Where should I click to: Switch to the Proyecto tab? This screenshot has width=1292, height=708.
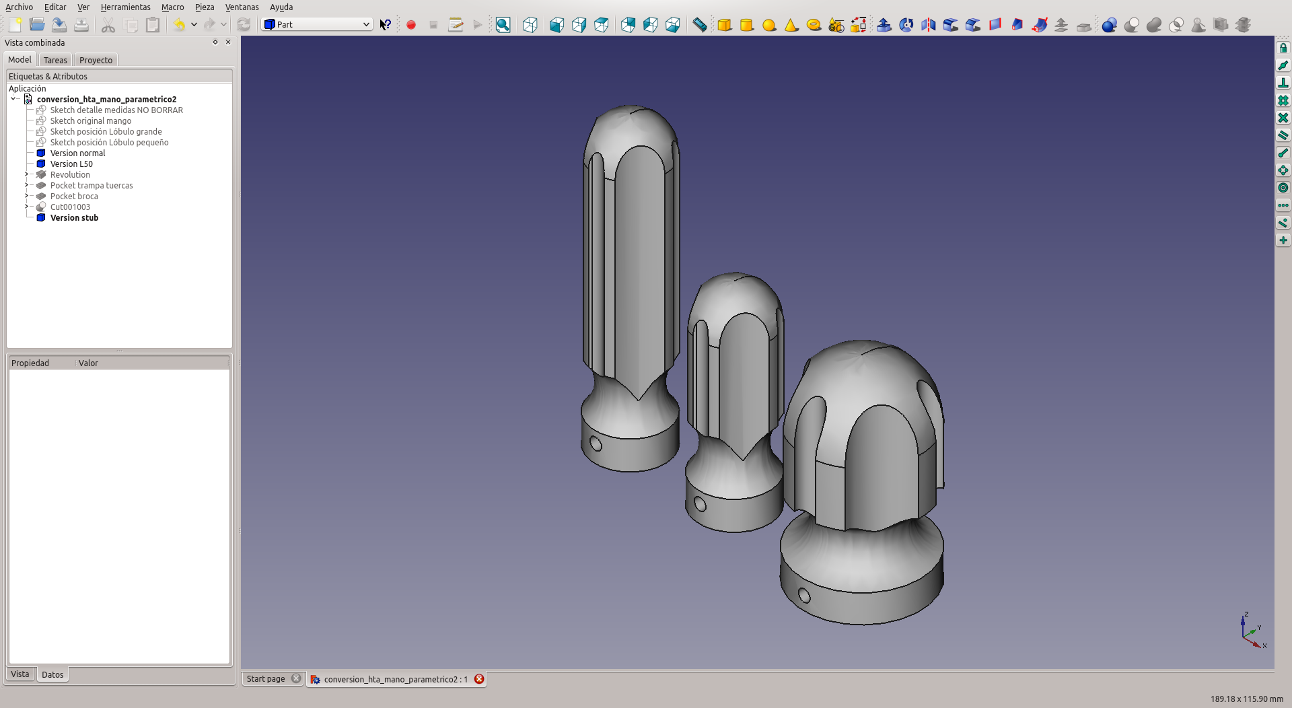coord(96,60)
